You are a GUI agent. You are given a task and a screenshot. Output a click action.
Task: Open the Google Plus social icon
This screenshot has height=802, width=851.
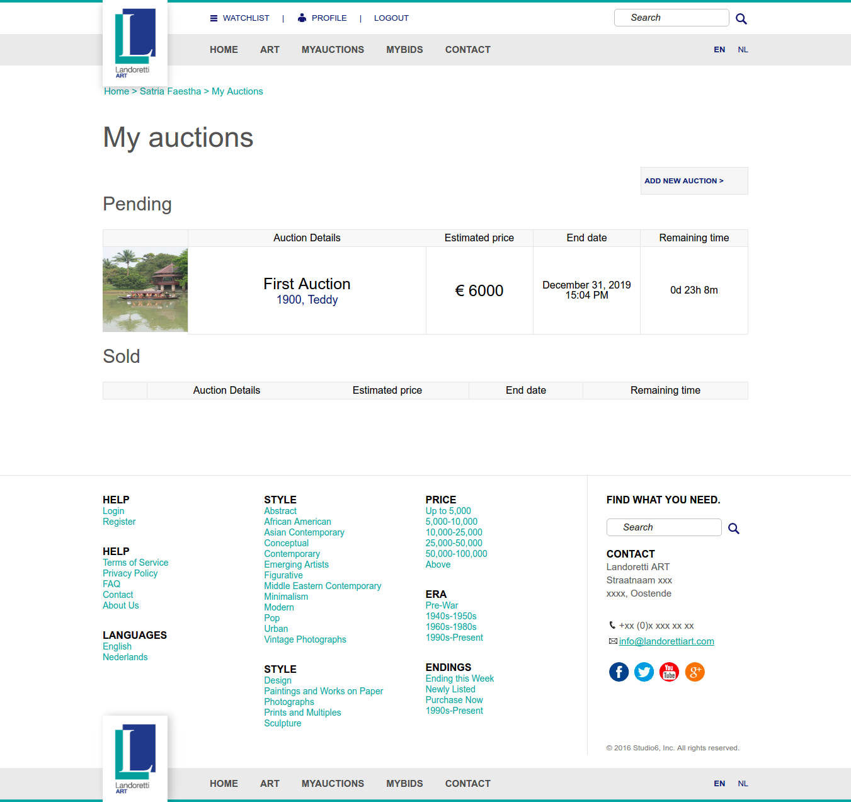coord(694,672)
